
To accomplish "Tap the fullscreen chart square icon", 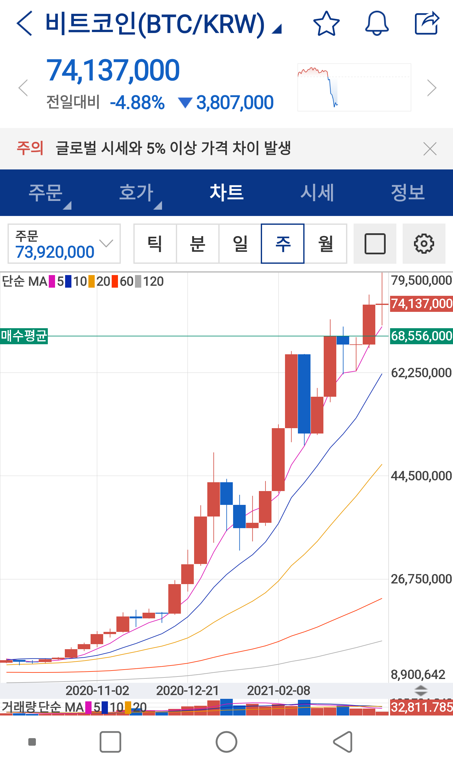I will (x=375, y=244).
